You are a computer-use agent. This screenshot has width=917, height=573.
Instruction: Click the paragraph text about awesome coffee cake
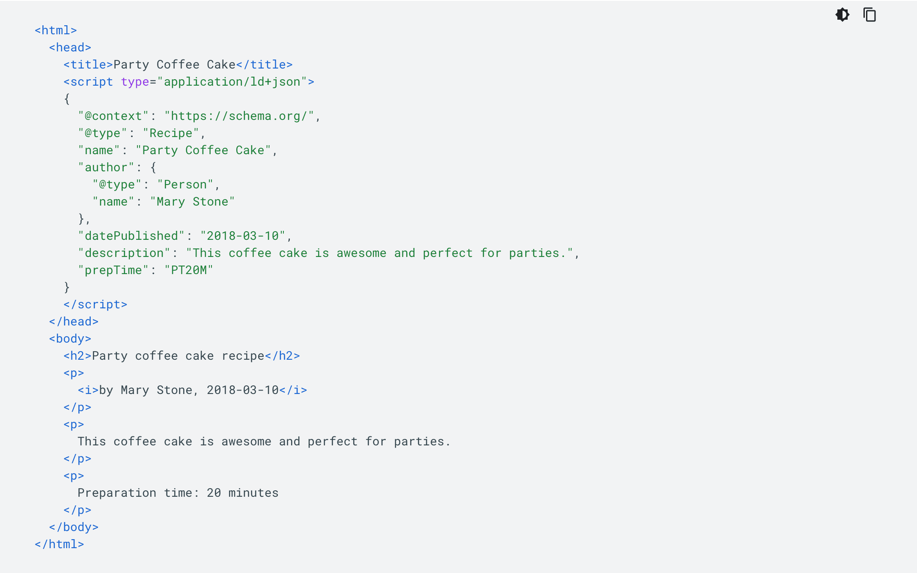pos(264,442)
